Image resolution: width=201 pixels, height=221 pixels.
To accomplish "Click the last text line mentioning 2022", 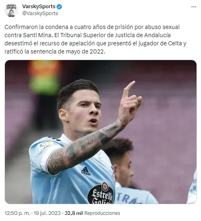I will 55,51.
